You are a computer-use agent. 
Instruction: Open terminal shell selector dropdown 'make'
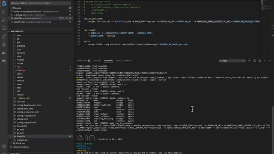[232, 61]
